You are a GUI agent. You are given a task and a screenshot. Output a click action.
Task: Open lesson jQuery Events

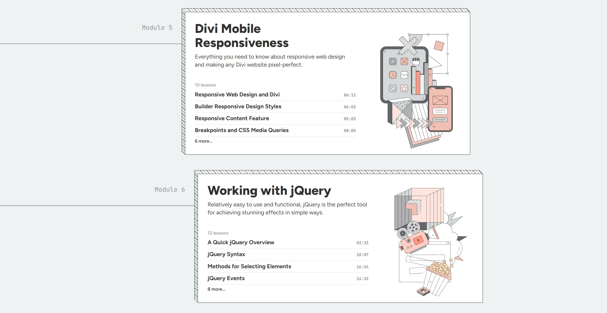[x=226, y=278]
